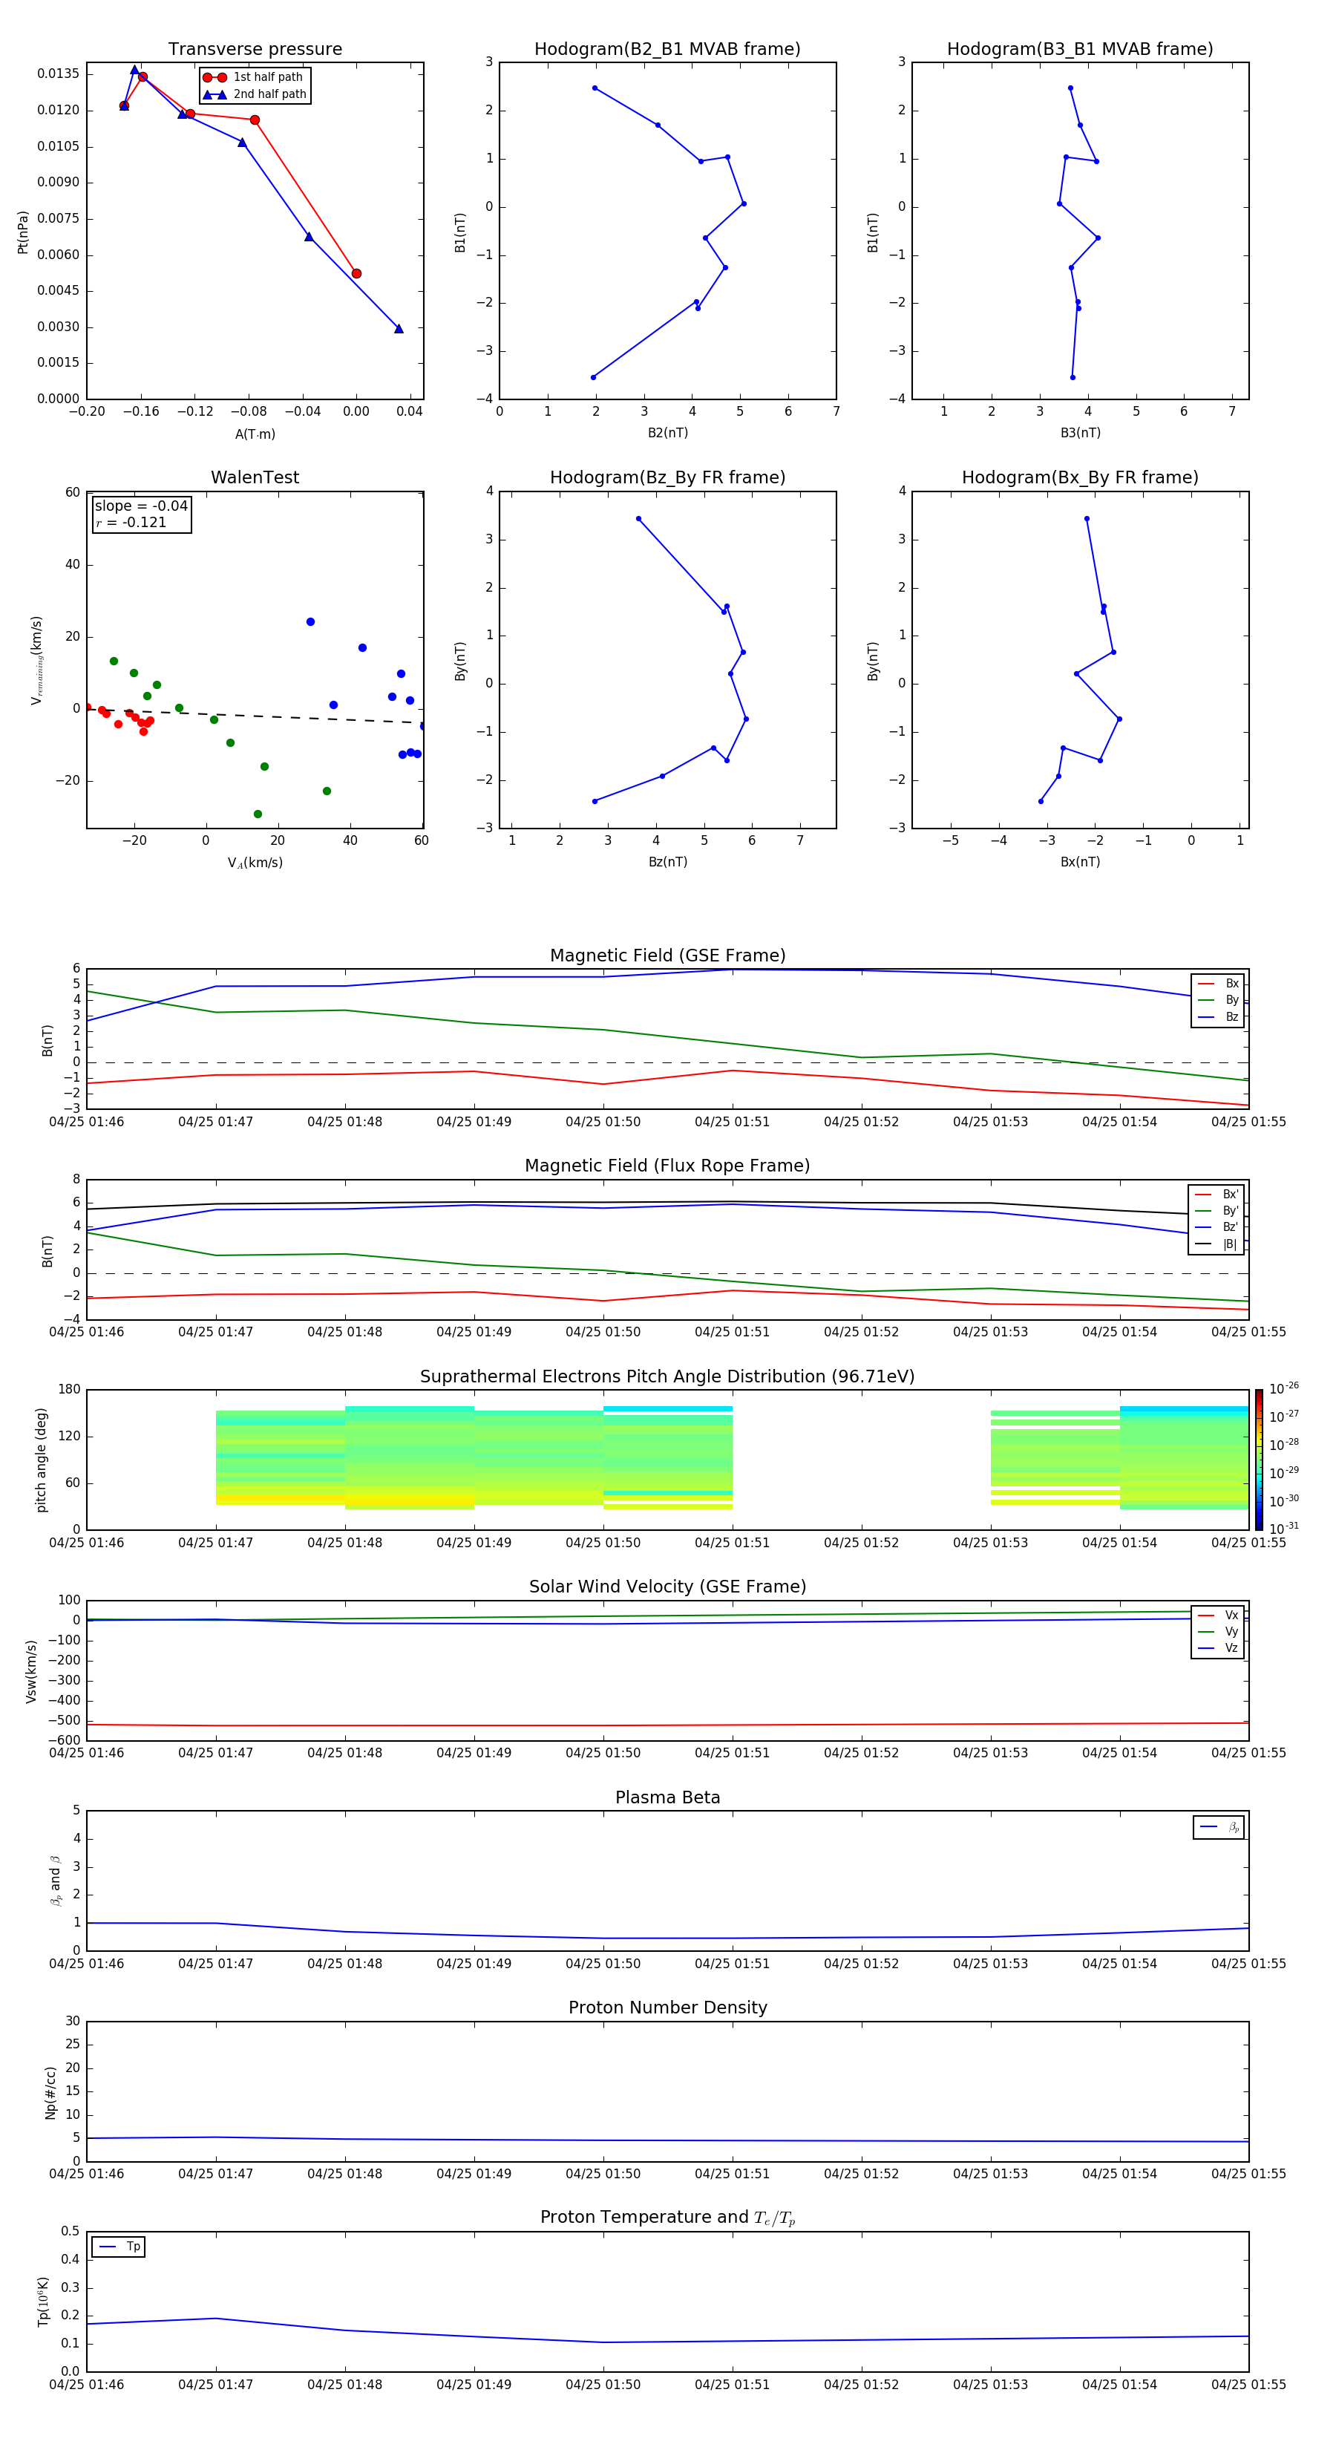Select the blue Bz entry in GSE legend
This screenshot has height=2450, width=1336.
coord(1218,1016)
